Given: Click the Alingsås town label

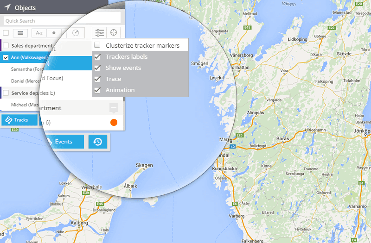Looking at the screenshot, I should (256, 112).
